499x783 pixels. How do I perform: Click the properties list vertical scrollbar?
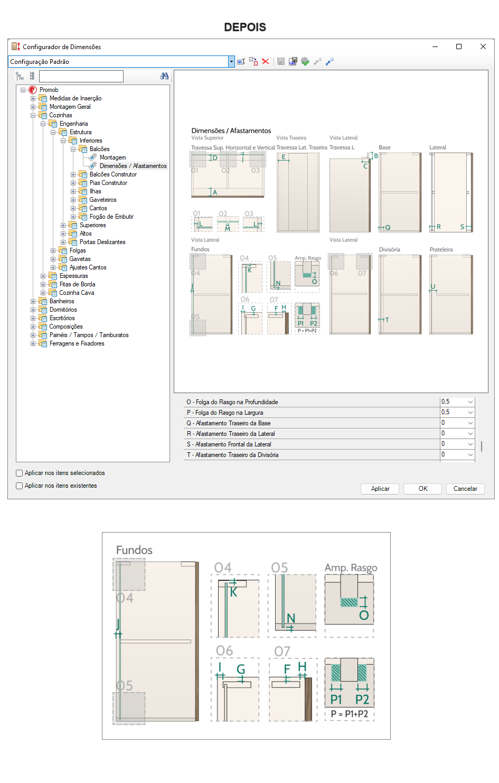tap(482, 446)
